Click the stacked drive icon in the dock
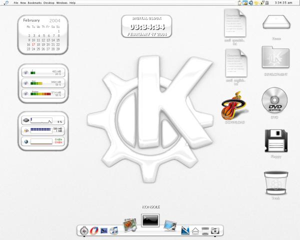The width and height of the screenshot is (300, 240). click(x=205, y=231)
